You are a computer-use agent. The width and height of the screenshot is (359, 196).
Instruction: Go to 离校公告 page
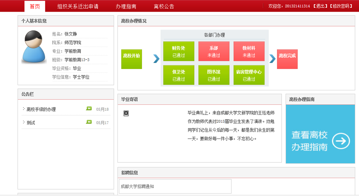coord(164,6)
